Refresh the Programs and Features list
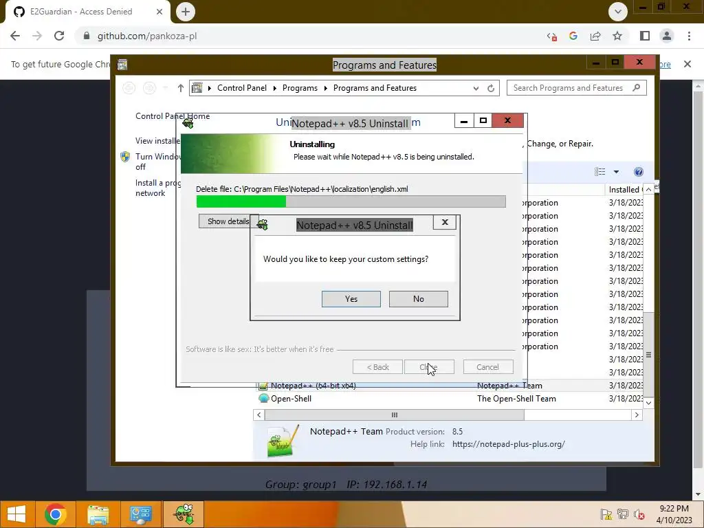The image size is (704, 528). [491, 89]
